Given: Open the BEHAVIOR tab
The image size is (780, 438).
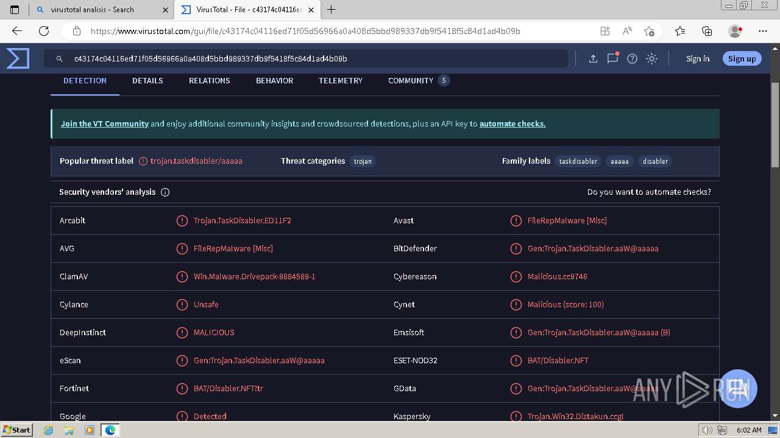Looking at the screenshot, I should [x=274, y=81].
